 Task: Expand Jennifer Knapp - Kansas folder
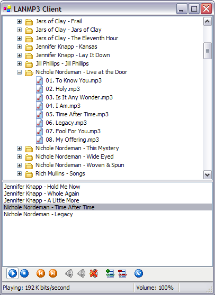pos(19,47)
